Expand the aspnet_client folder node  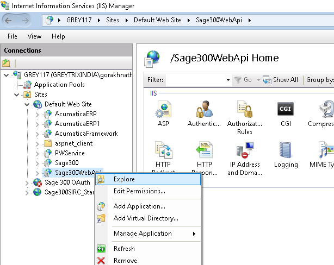point(38,144)
